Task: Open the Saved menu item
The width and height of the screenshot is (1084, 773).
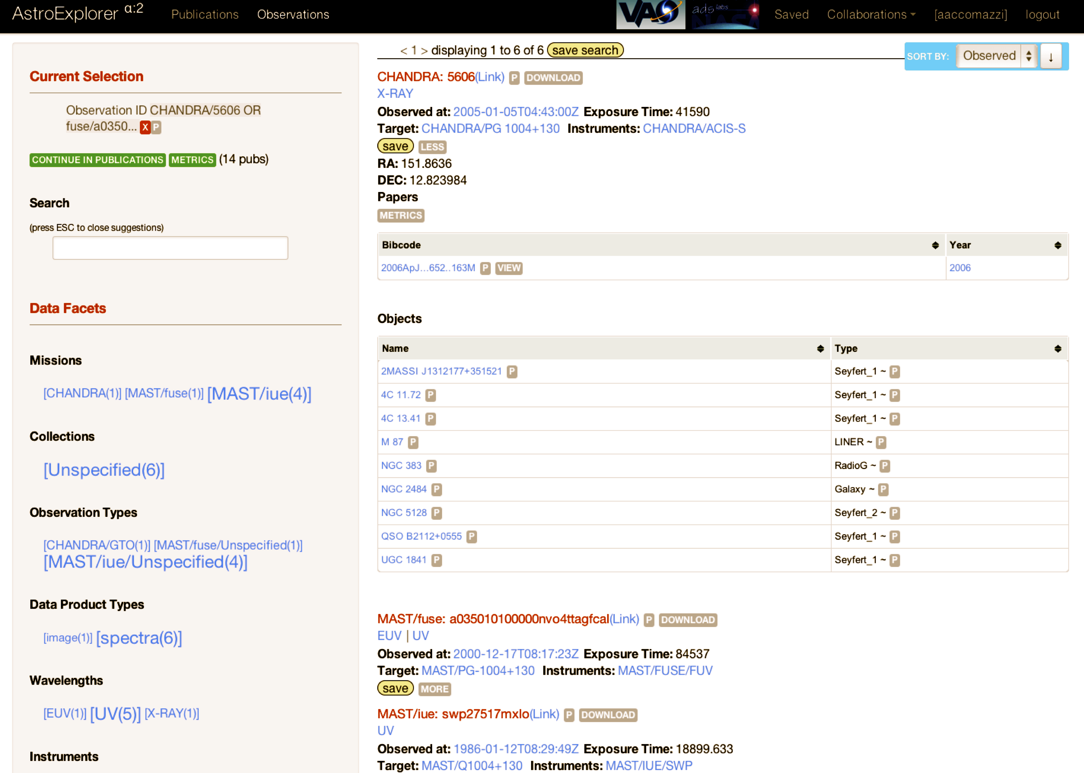Action: (x=791, y=14)
